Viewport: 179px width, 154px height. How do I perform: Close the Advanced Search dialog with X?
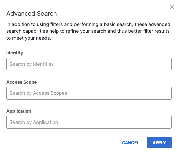[172, 7]
